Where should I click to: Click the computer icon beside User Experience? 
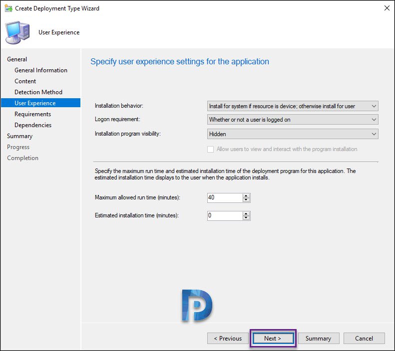click(x=17, y=32)
